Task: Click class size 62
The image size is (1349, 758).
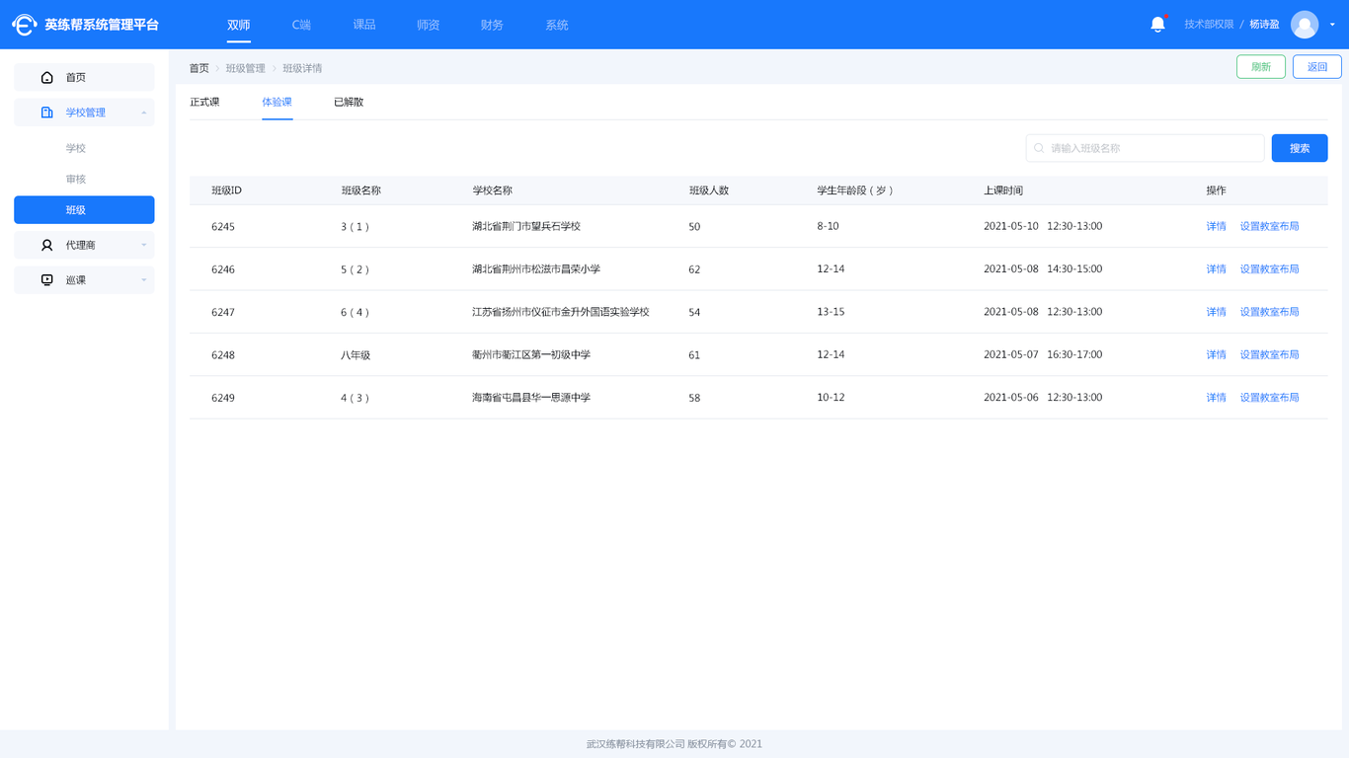Action: click(x=694, y=269)
